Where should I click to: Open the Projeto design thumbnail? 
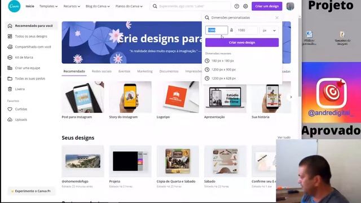point(130,161)
